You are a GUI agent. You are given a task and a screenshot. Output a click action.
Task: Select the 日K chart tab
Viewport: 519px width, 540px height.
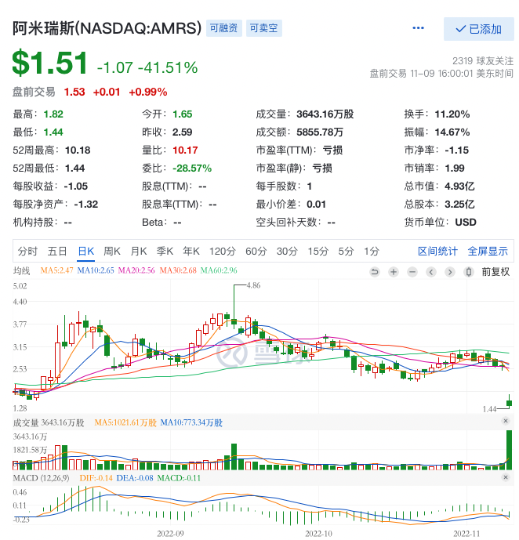coord(86,251)
